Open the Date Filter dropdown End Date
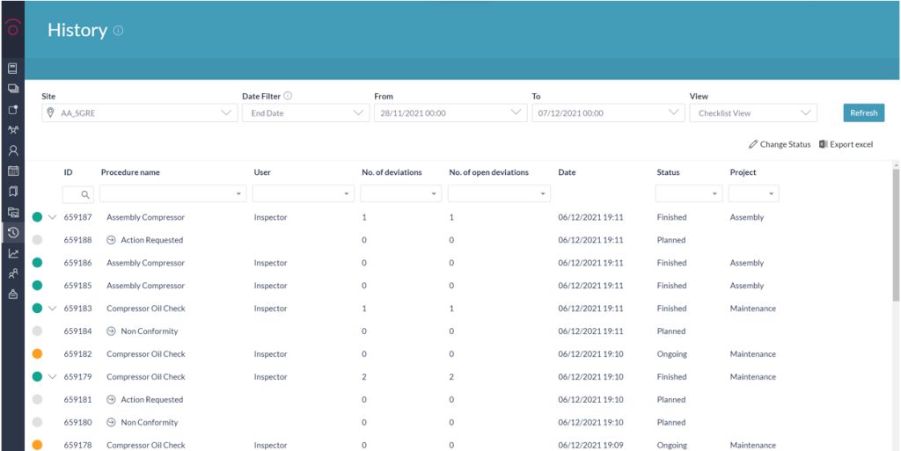Screen dimensions: 901x451 [305, 113]
